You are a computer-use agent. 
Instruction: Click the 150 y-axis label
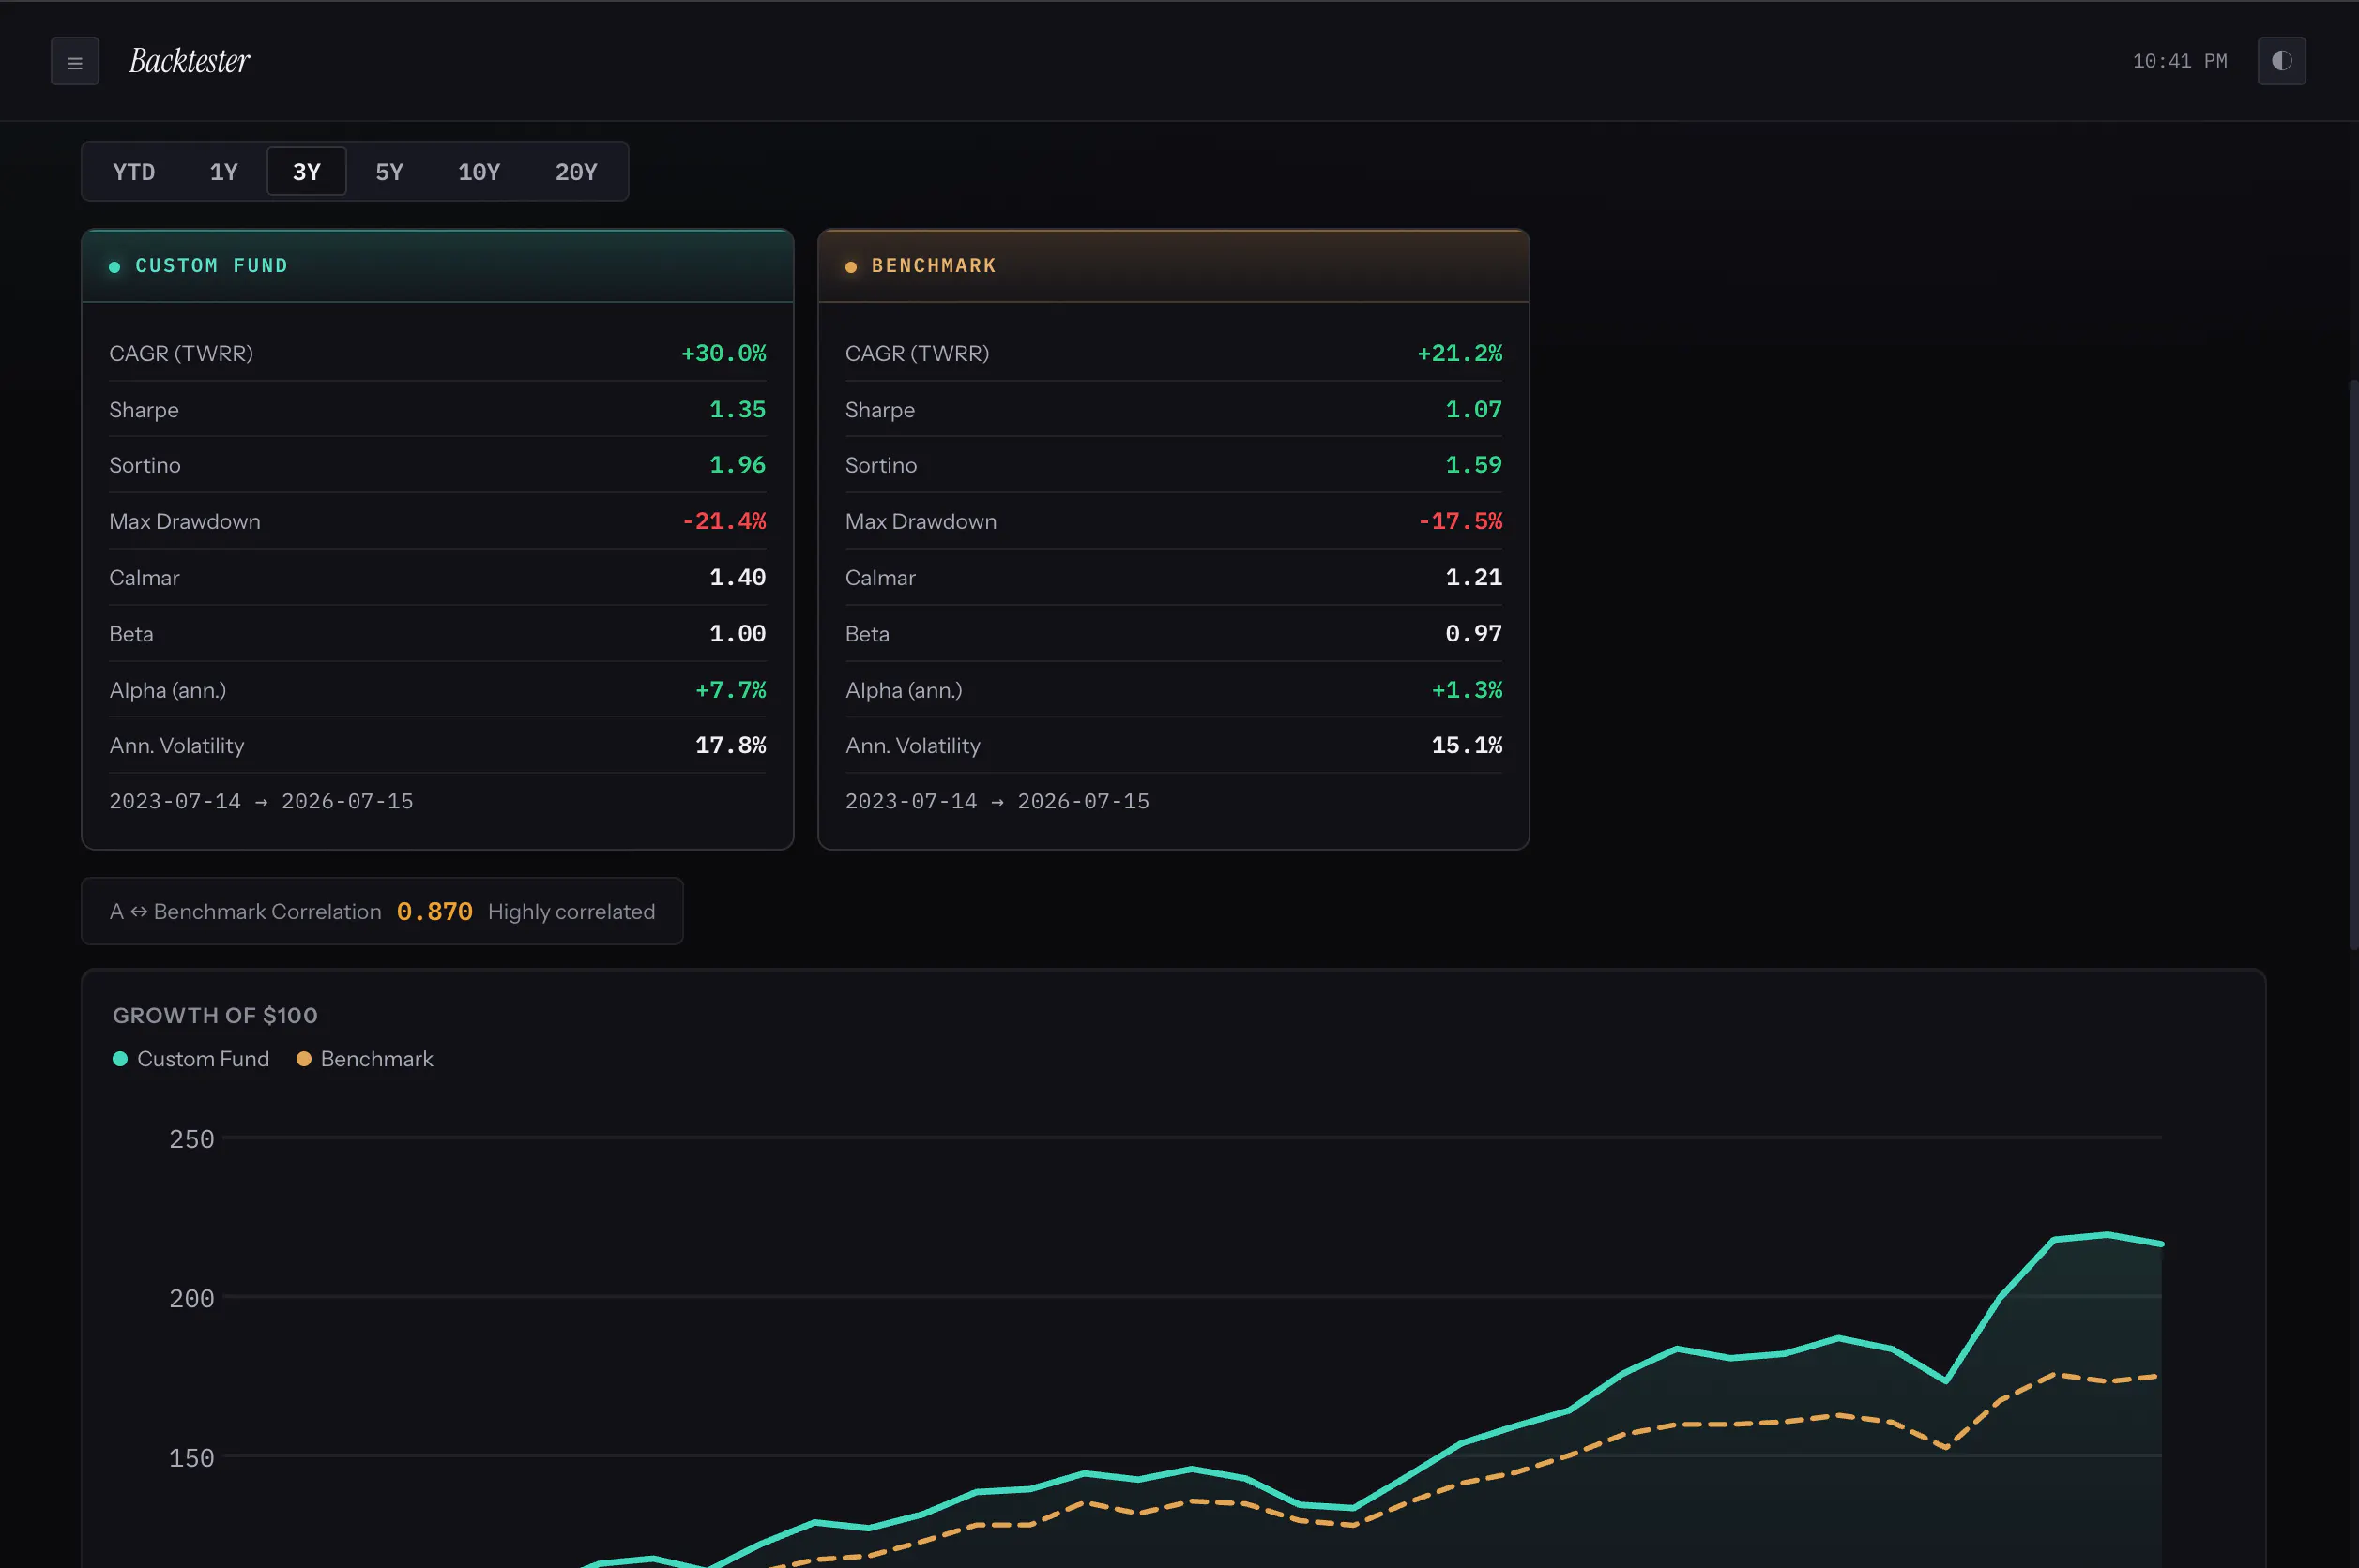(x=191, y=1458)
